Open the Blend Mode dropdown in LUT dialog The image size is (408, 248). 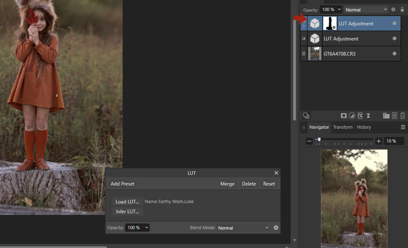click(x=243, y=228)
